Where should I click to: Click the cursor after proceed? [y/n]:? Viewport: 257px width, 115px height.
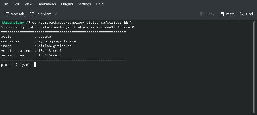[35, 65]
